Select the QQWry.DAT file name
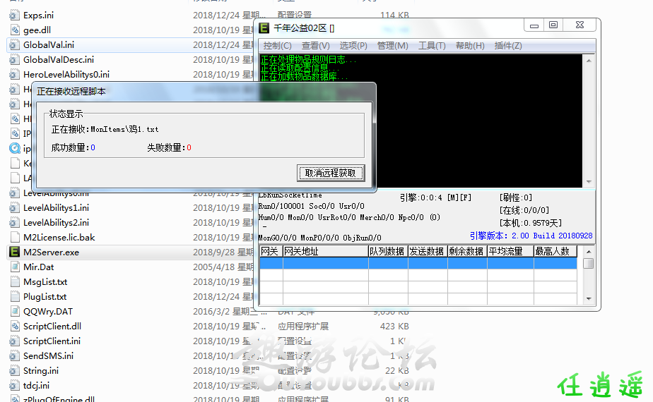This screenshot has height=402, width=653. [x=48, y=311]
